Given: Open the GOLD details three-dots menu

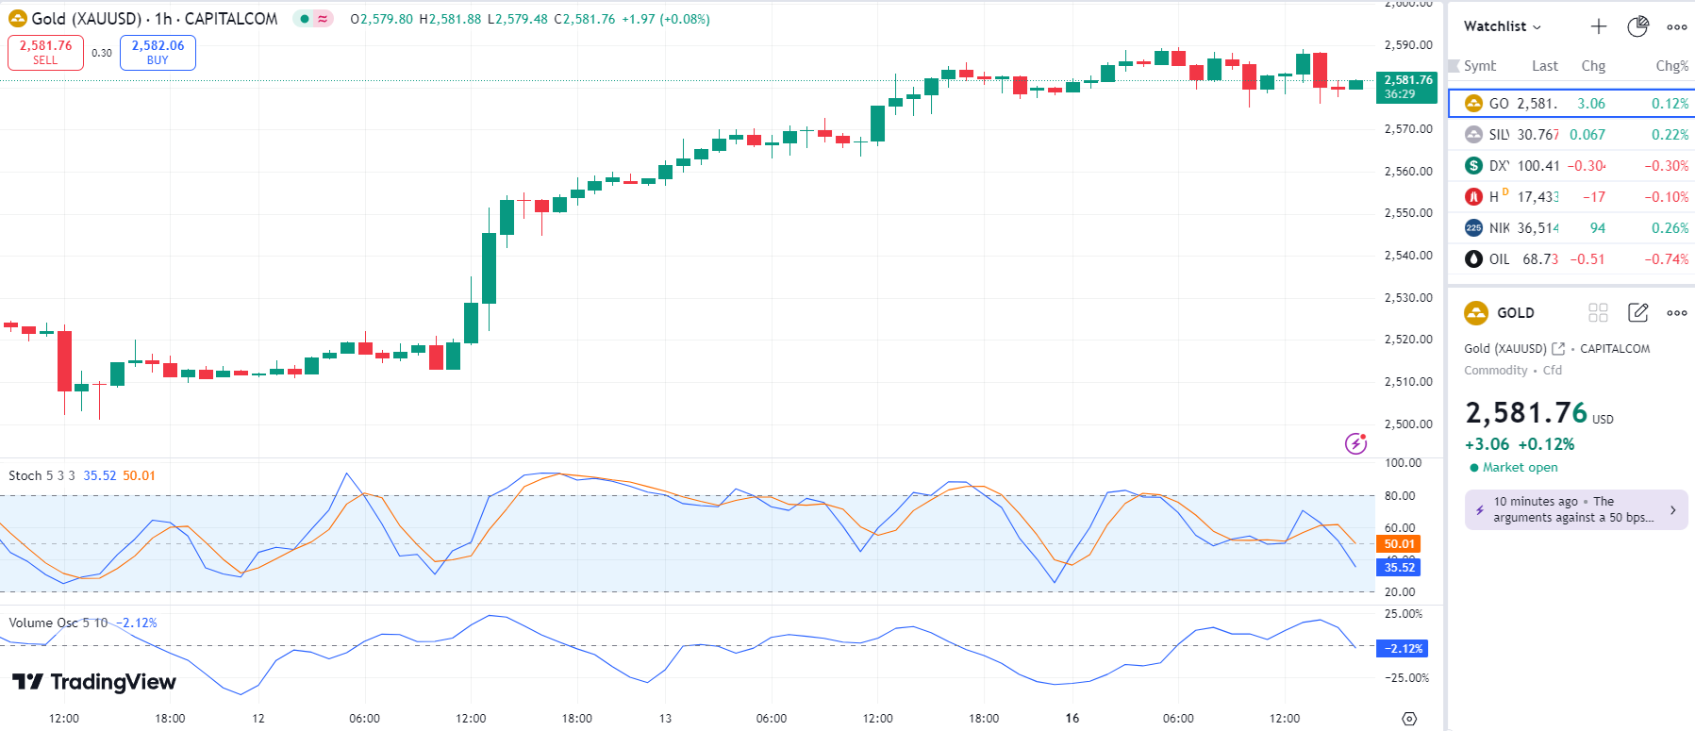Looking at the screenshot, I should click(1676, 312).
